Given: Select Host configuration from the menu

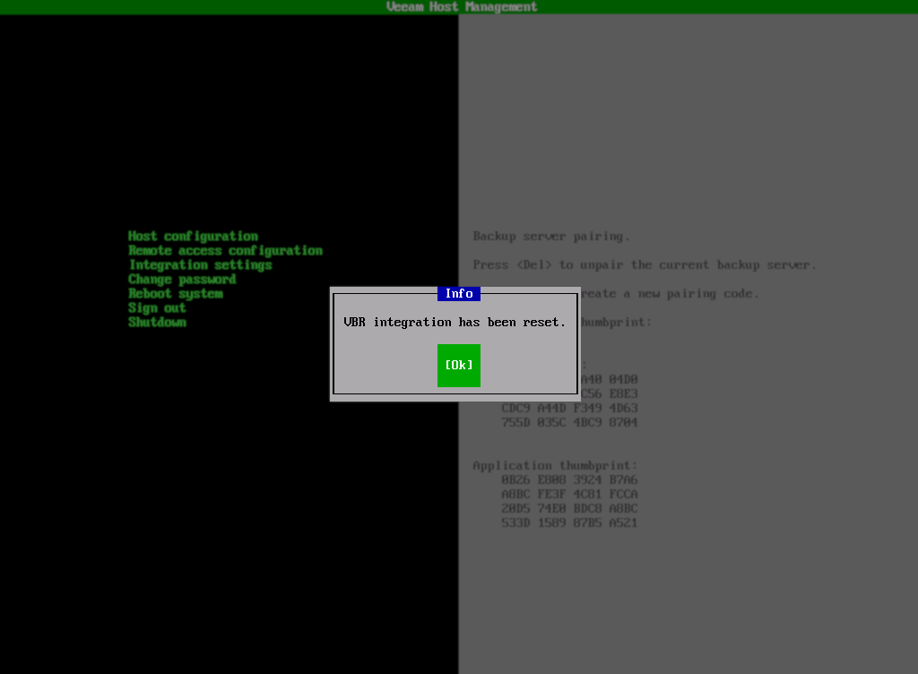Looking at the screenshot, I should point(194,236).
